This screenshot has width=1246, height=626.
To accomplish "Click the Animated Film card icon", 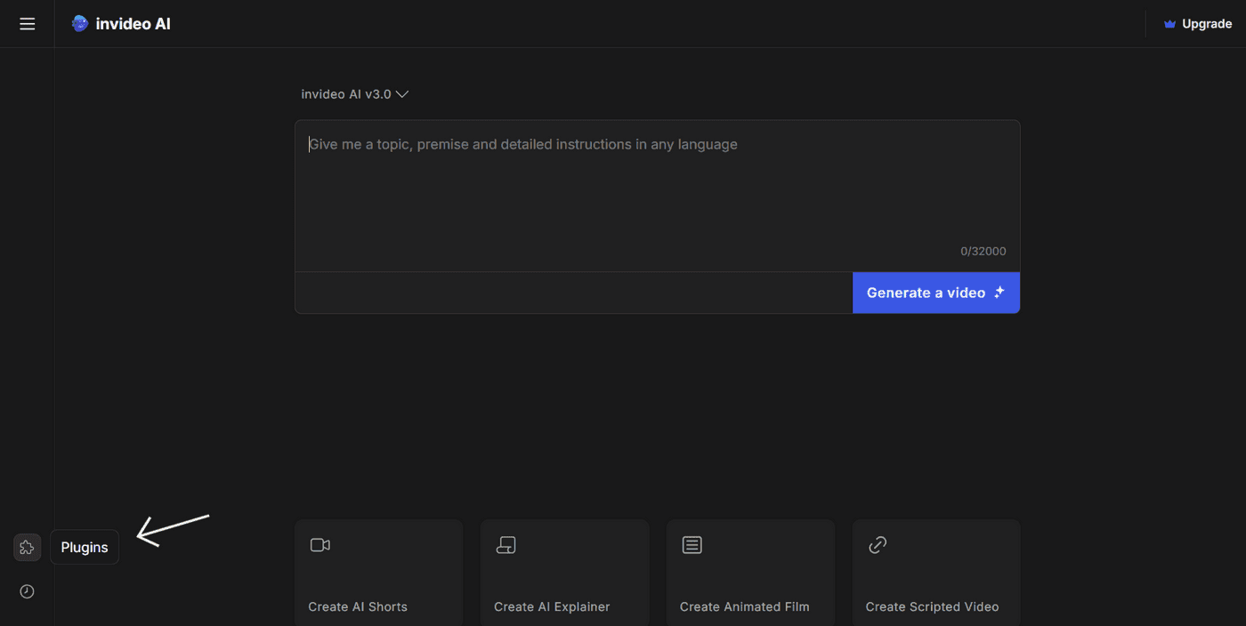I will [692, 545].
